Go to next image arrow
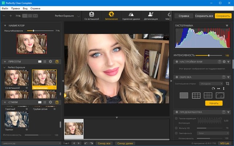 (79, 143)
